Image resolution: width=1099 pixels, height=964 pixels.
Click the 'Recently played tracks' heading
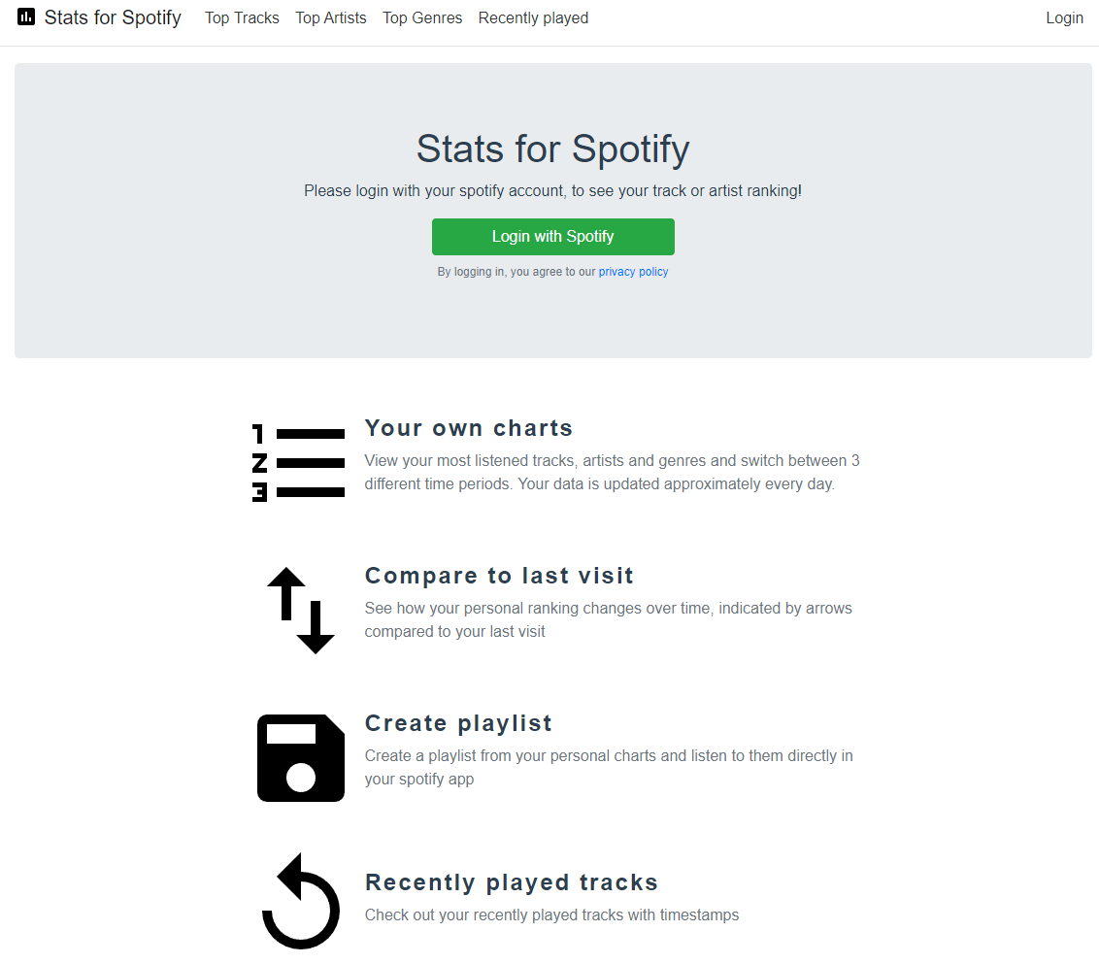pyautogui.click(x=512, y=881)
